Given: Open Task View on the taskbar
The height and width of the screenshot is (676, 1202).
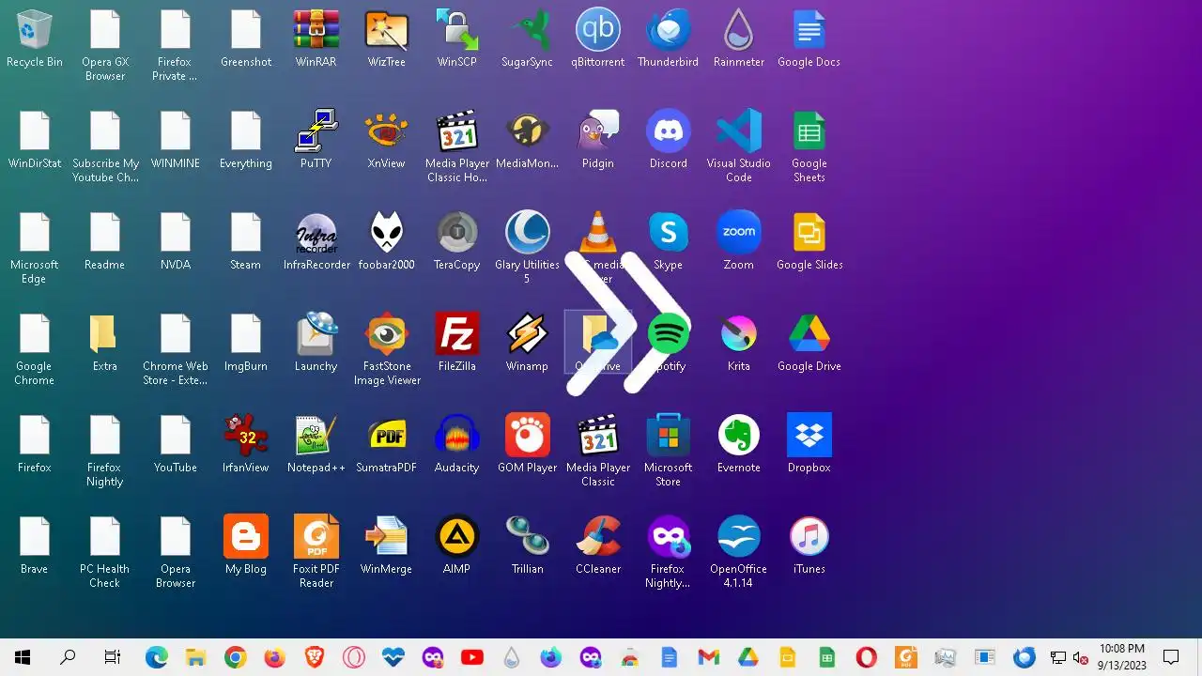Looking at the screenshot, I should (113, 657).
